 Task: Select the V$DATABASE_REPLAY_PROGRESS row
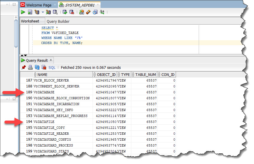[x=98, y=116]
